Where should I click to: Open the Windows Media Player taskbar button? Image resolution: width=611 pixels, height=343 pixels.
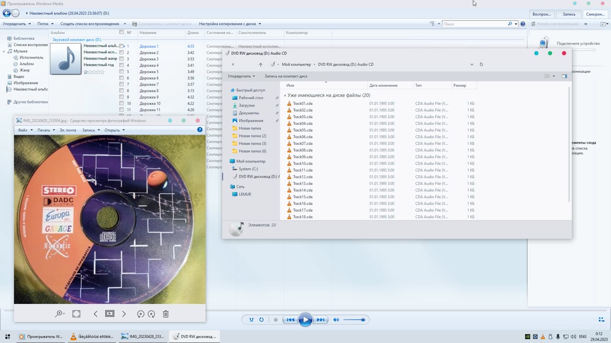coord(41,337)
